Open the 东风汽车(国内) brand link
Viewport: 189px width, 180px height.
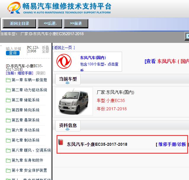93,58
